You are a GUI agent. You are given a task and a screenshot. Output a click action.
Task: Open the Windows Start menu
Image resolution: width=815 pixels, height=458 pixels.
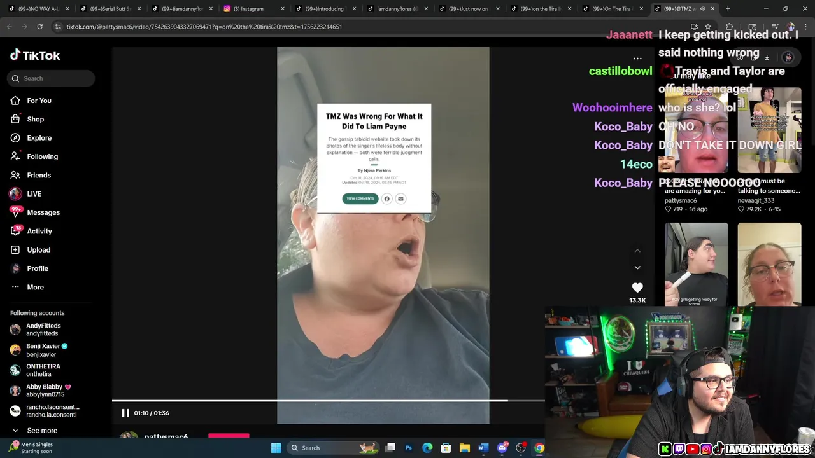click(x=276, y=448)
